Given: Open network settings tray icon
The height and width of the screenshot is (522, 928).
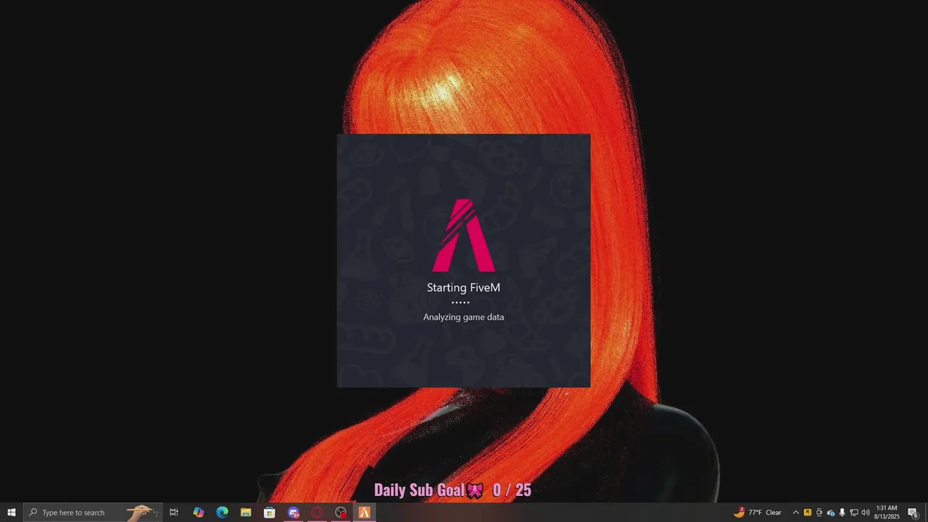Looking at the screenshot, I should (854, 513).
